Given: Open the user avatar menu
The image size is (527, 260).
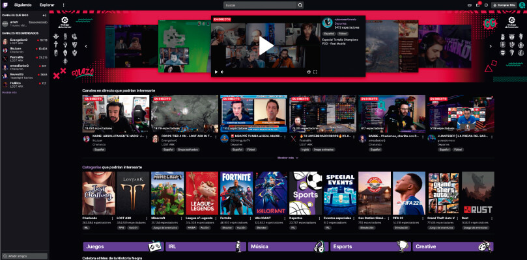Looking at the screenshot, I should pos(522,5).
